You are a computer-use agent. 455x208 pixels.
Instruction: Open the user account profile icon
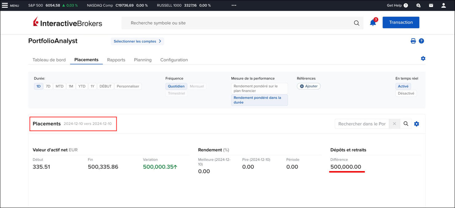443,6
